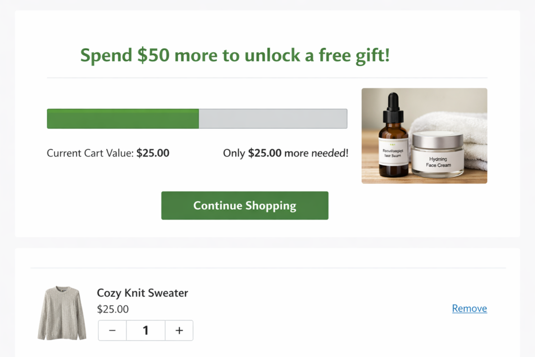
Task: Click the free gift skincare image
Action: 424,135
